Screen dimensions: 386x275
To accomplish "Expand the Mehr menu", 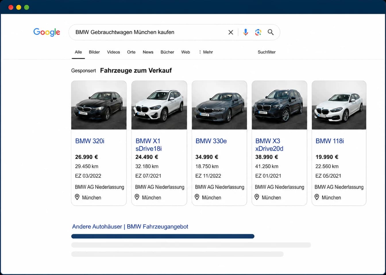I will point(206,52).
